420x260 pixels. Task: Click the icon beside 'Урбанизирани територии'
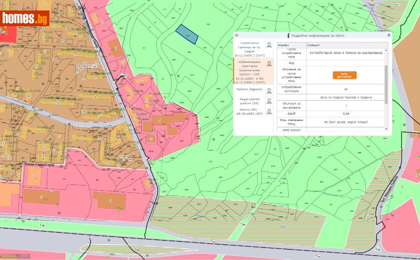coord(269,63)
